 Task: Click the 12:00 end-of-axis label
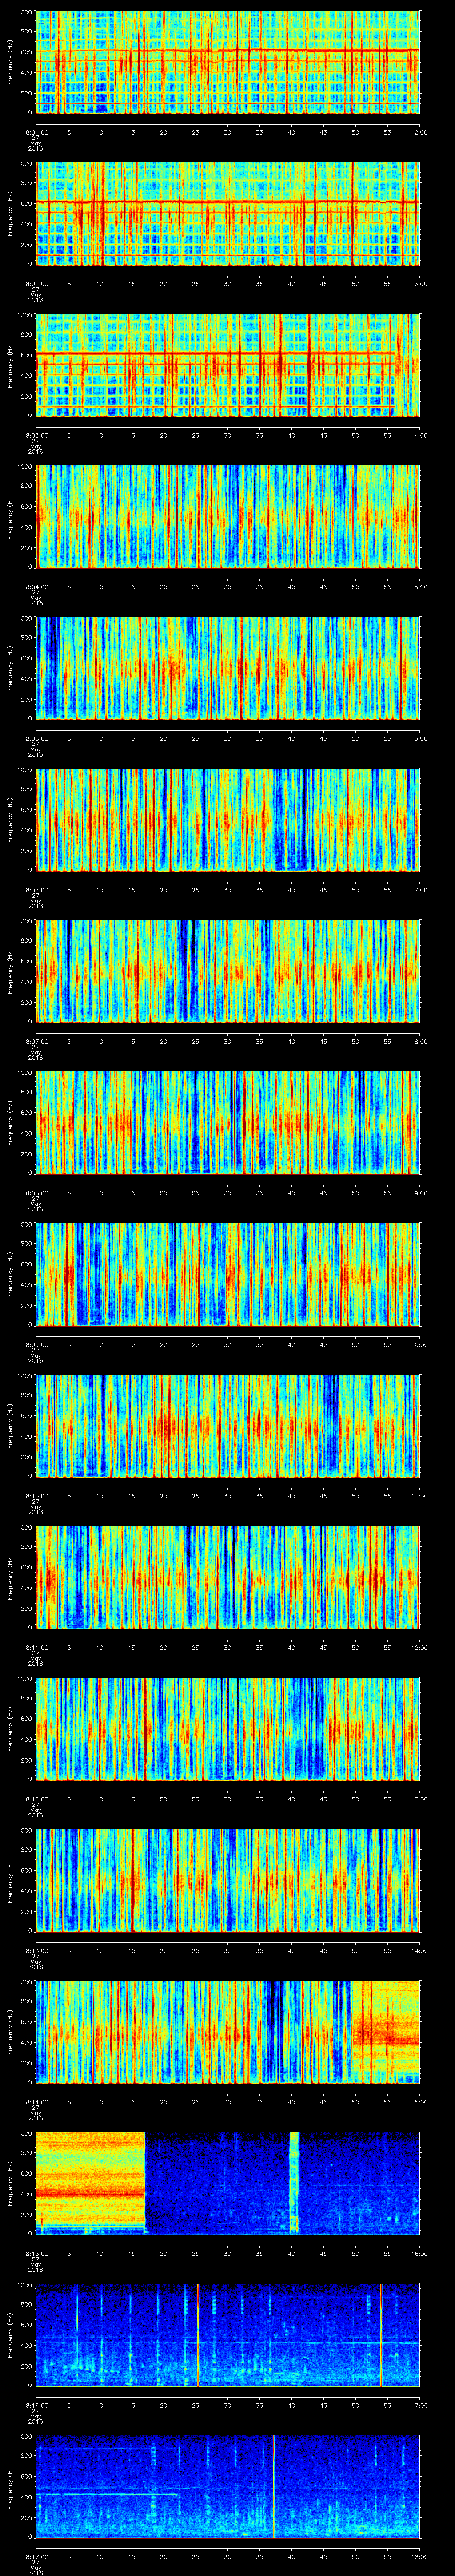pyautogui.click(x=420, y=1647)
